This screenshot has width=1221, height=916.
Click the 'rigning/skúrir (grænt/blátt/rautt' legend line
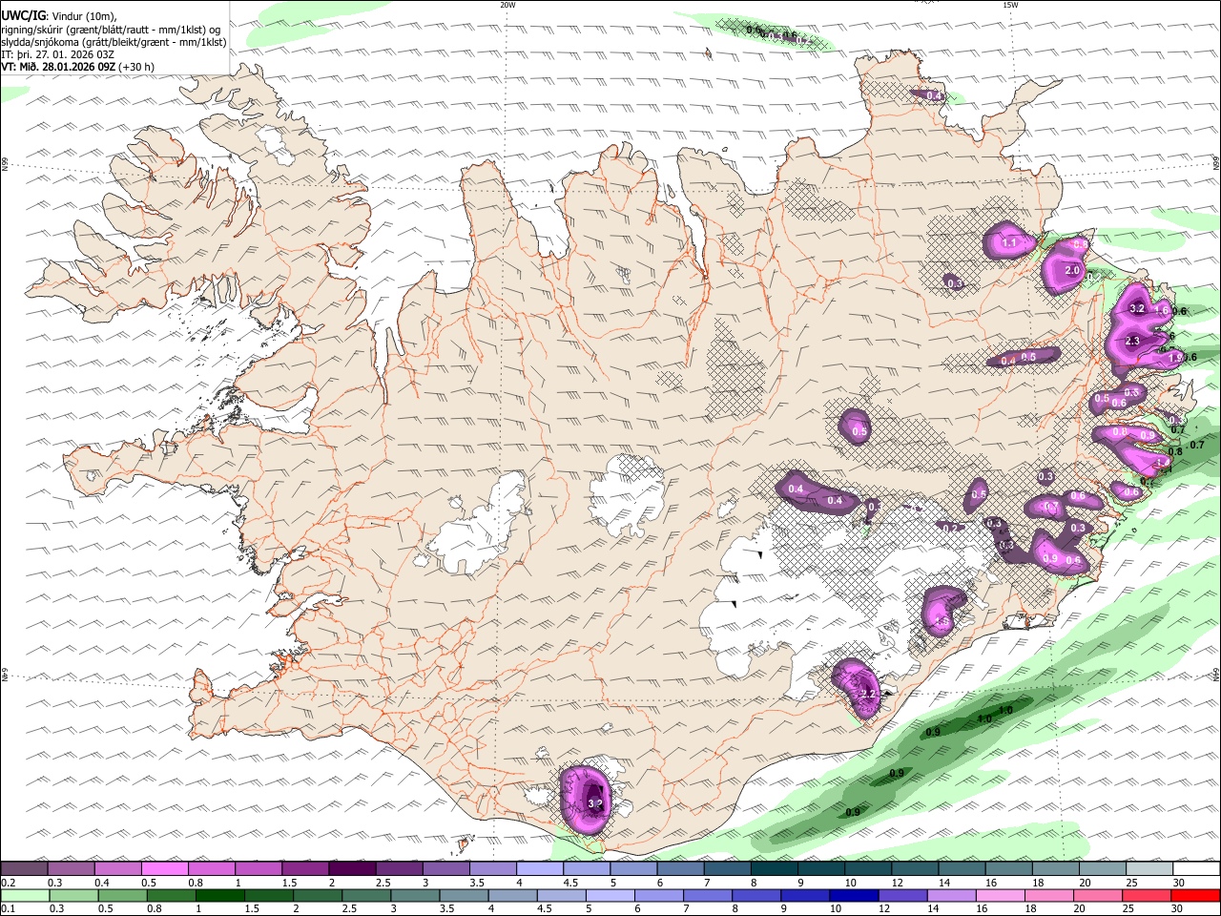click(x=112, y=30)
